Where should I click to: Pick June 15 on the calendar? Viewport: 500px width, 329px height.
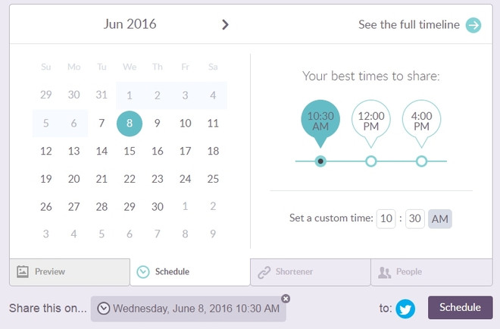[130, 151]
